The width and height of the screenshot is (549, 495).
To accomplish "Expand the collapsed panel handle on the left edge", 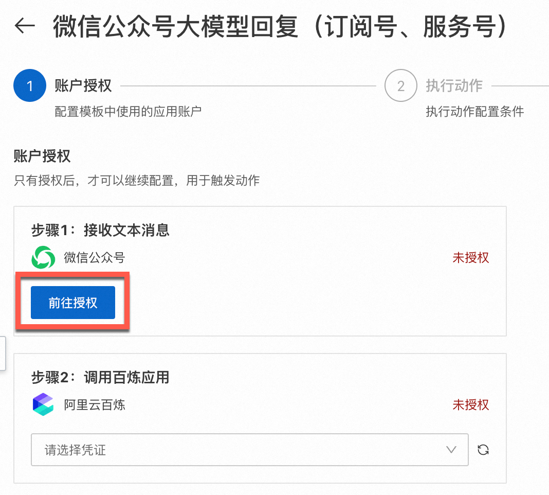I will pos(3,353).
